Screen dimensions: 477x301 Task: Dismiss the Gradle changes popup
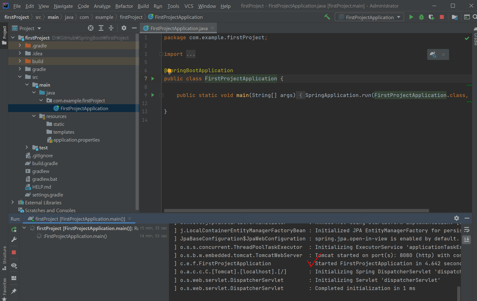443,55
